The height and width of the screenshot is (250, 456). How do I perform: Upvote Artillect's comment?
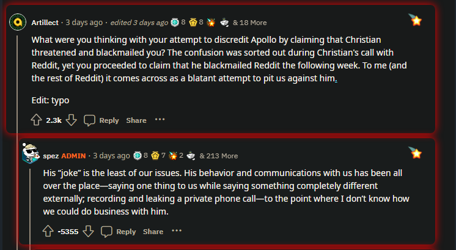(35, 120)
